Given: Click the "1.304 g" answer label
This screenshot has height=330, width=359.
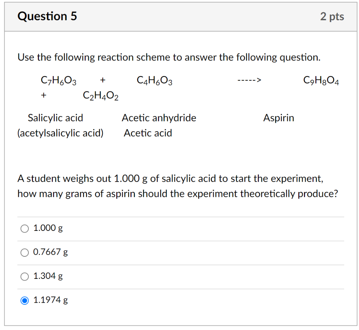Looking at the screenshot, I should [x=48, y=276].
